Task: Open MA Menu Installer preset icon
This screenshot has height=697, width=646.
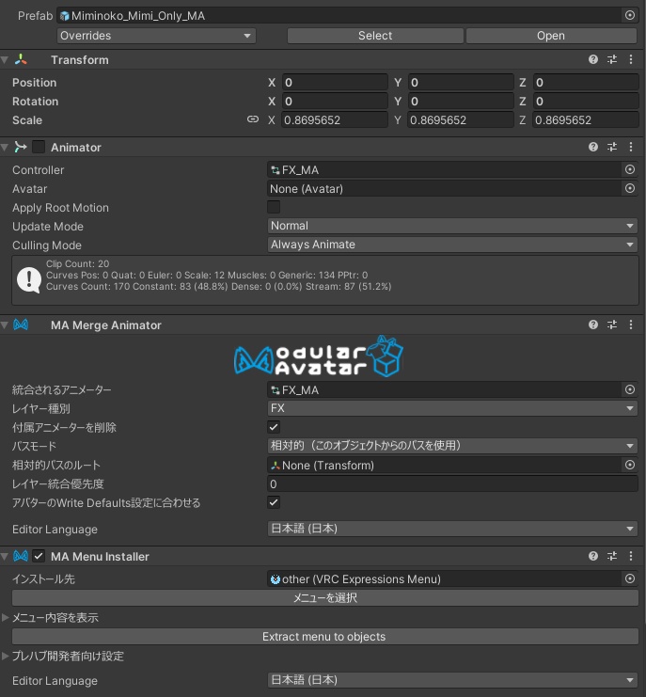Action: pos(612,556)
